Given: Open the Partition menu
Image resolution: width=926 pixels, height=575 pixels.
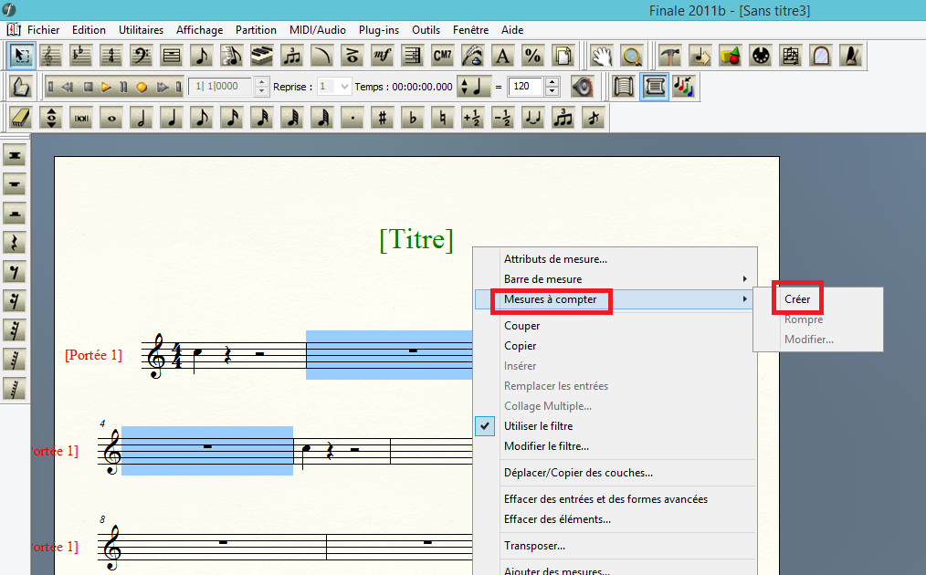Looking at the screenshot, I should [256, 30].
